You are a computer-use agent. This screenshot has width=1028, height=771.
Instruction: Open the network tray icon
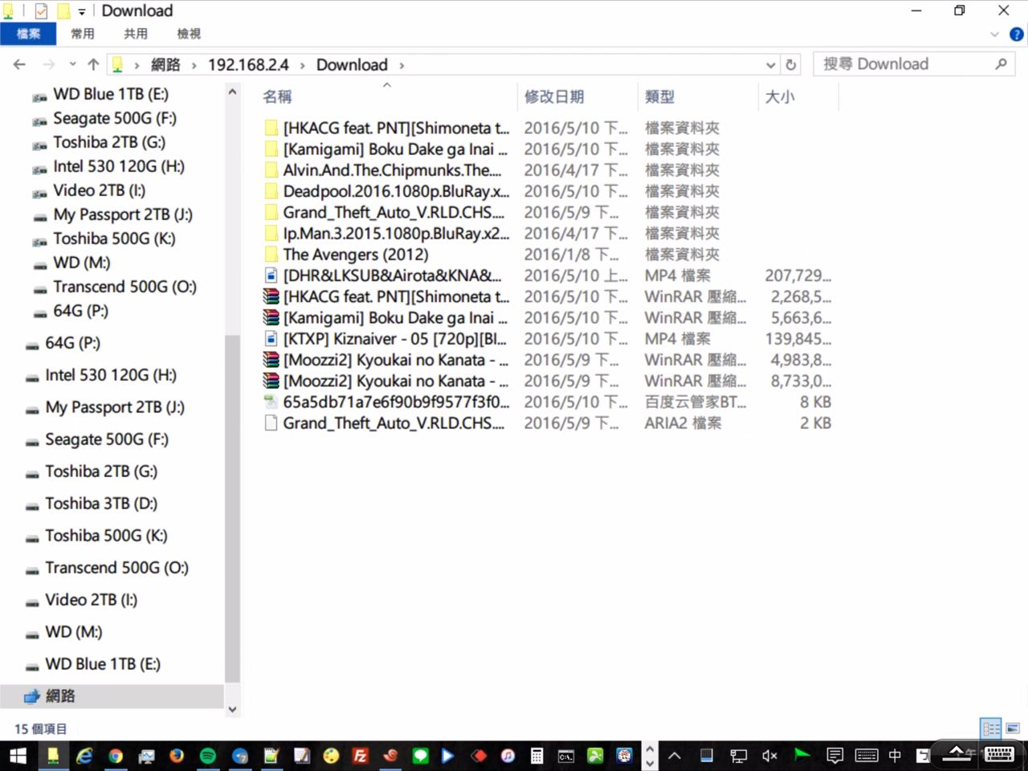(738, 756)
